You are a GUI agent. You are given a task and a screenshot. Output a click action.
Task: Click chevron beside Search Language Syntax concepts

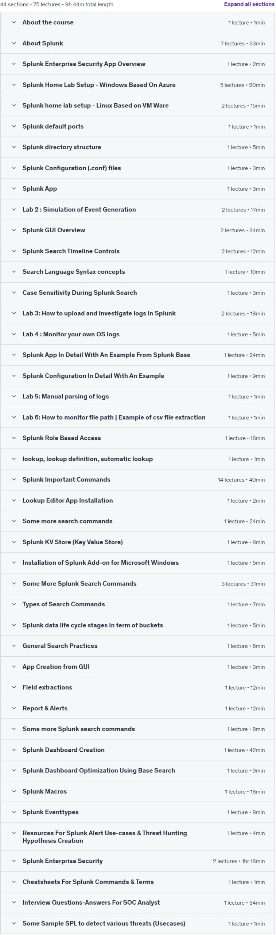click(x=14, y=272)
